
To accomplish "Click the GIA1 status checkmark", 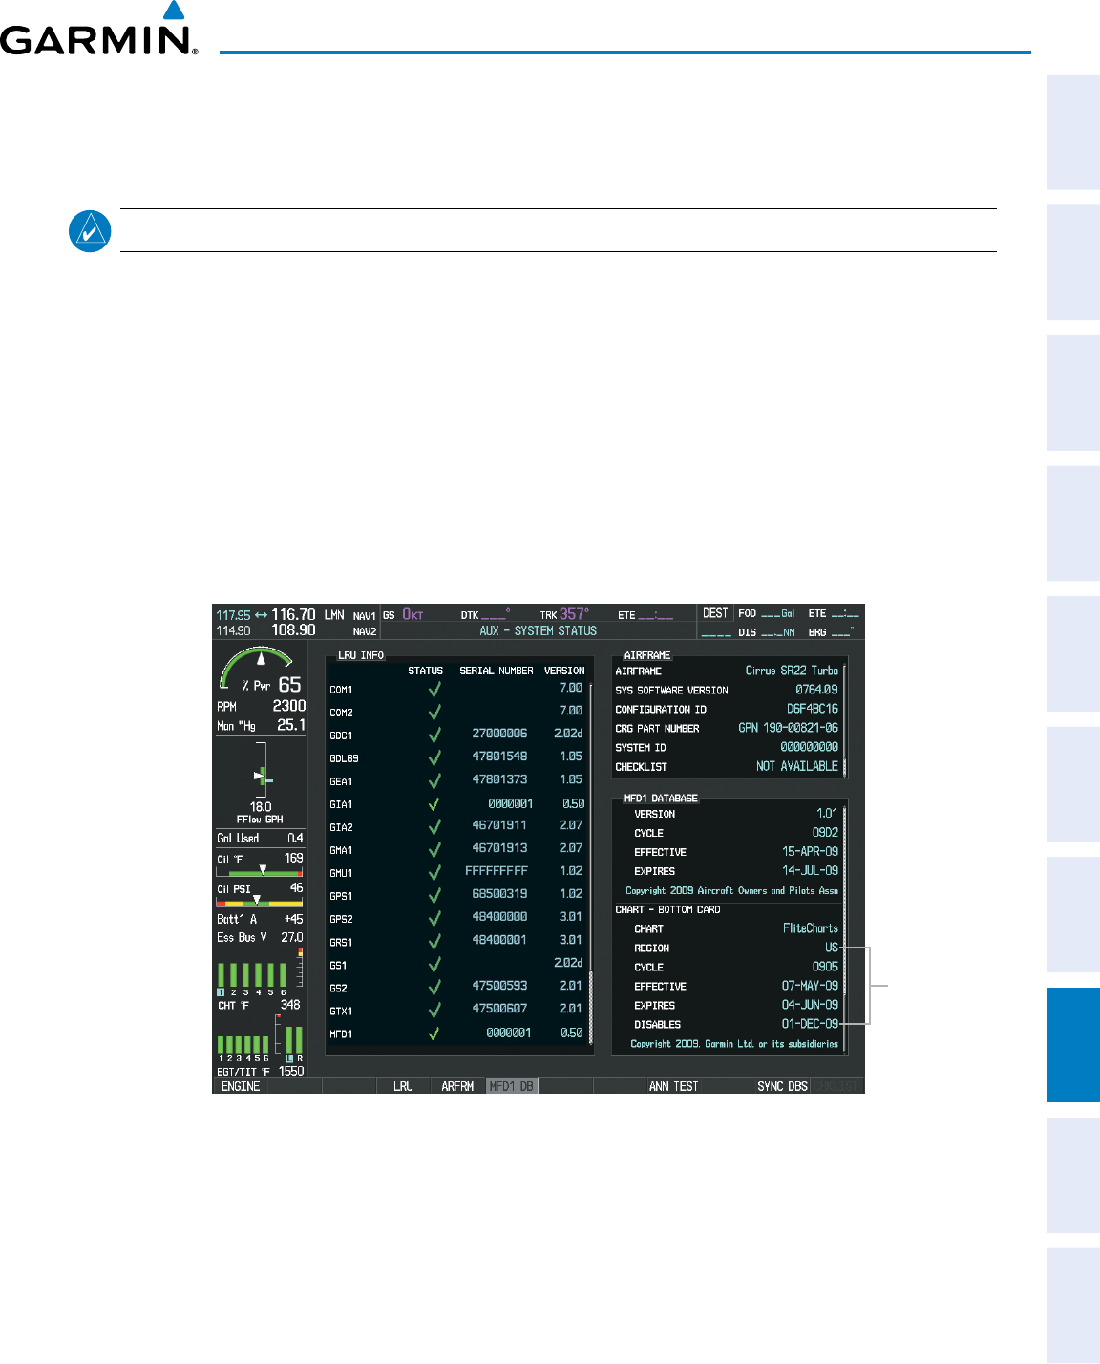I will pyautogui.click(x=434, y=803).
